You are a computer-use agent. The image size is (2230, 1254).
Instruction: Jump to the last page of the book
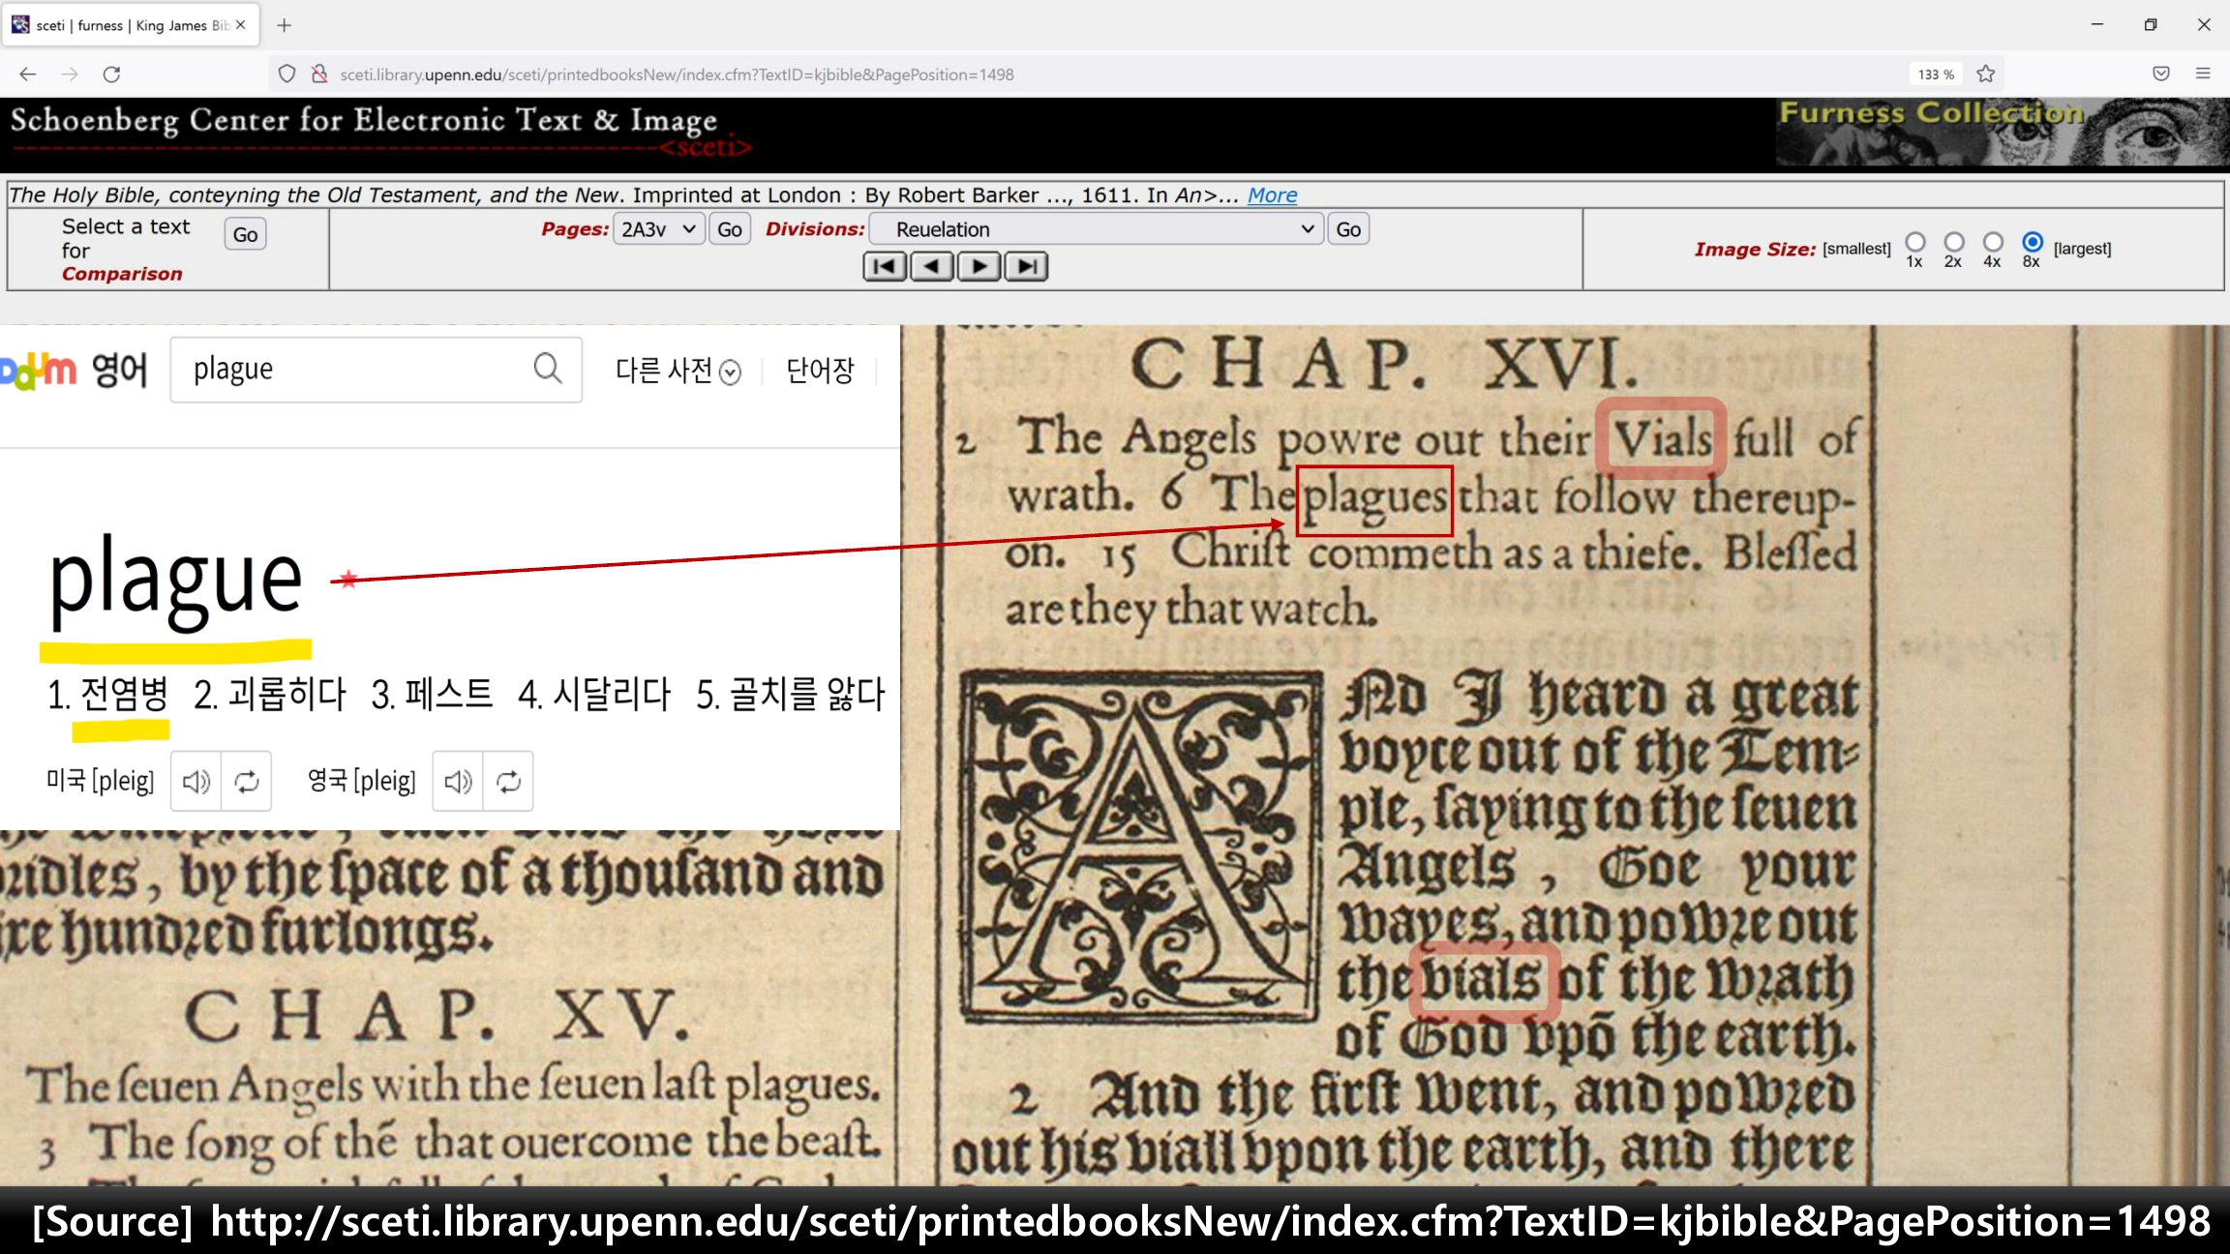[1027, 266]
